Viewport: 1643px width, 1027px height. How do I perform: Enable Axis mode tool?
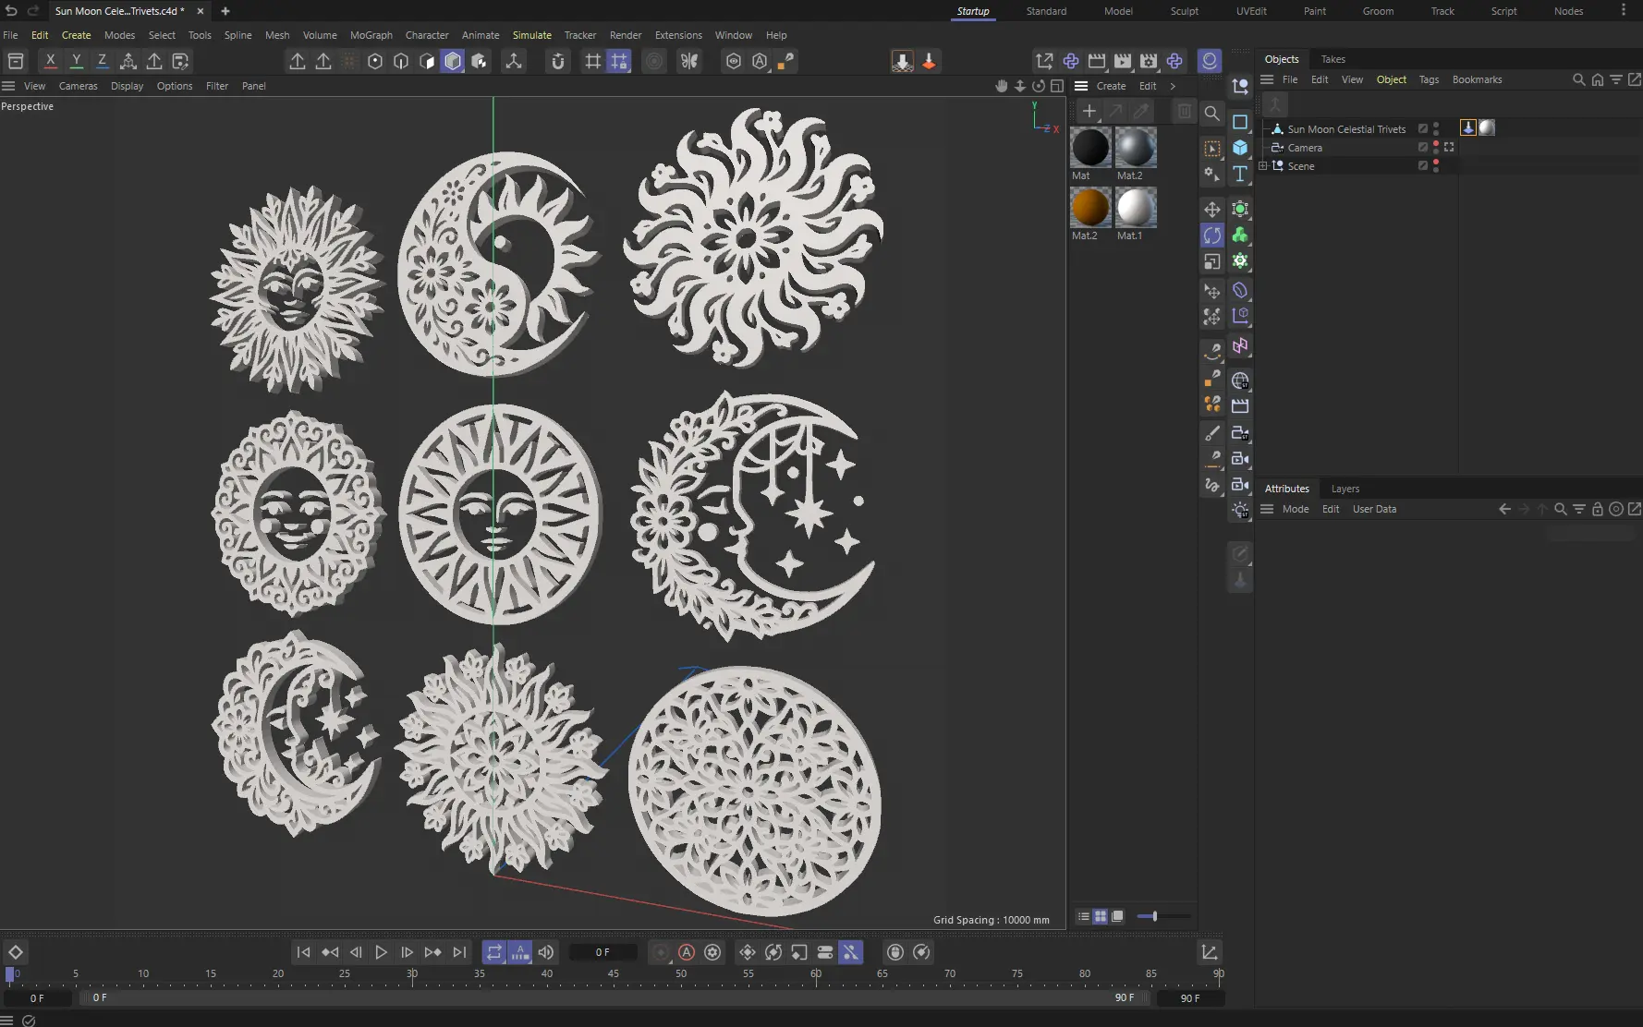[x=514, y=61]
